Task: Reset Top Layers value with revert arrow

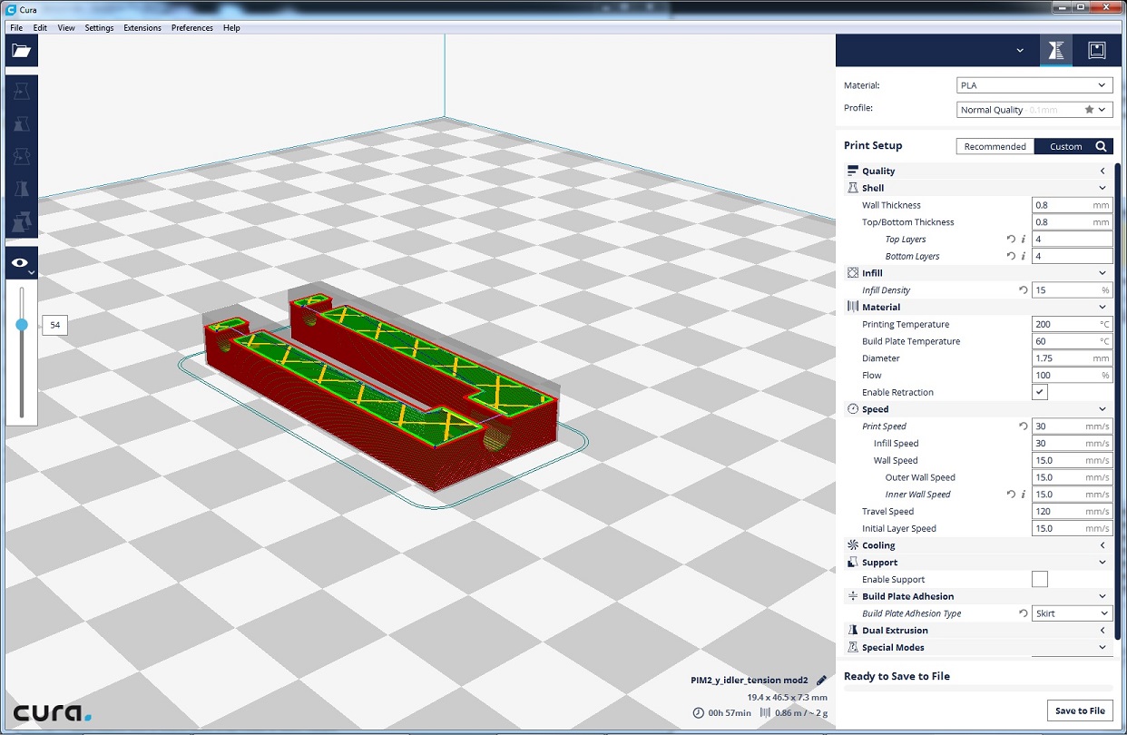Action: coord(1011,240)
